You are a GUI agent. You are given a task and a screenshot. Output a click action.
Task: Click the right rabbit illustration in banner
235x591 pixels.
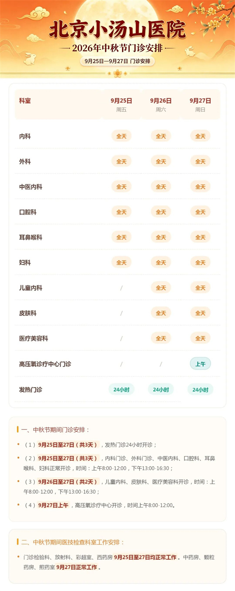(190, 51)
